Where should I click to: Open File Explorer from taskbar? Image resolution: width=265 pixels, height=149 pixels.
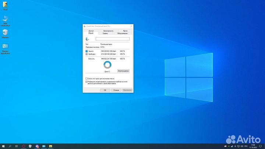tap(50, 146)
